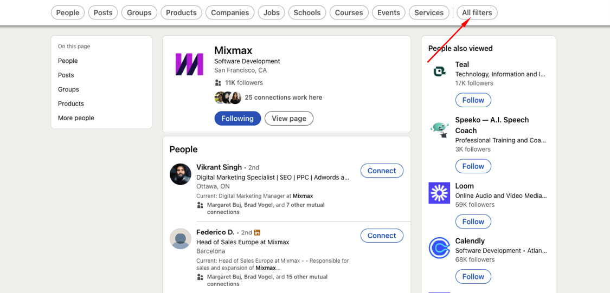
Task: Switch to the Posts filter
Action: pyautogui.click(x=103, y=12)
